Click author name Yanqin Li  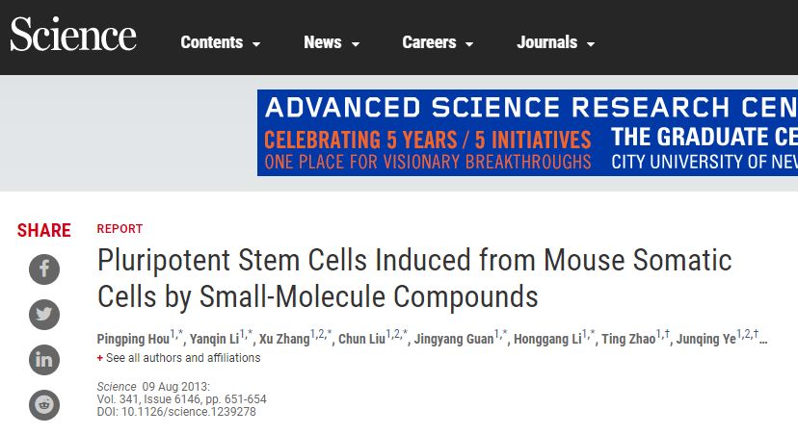214,340
